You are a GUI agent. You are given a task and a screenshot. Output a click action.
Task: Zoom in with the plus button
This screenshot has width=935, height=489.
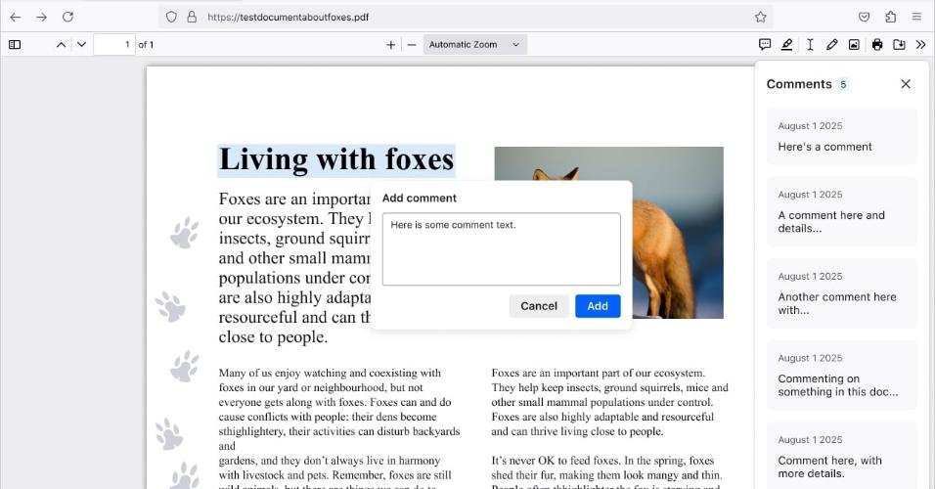click(x=391, y=44)
